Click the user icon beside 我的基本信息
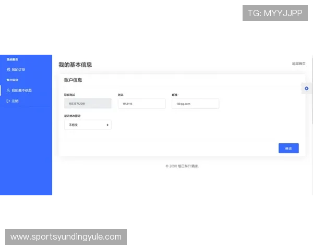 pos(8,90)
